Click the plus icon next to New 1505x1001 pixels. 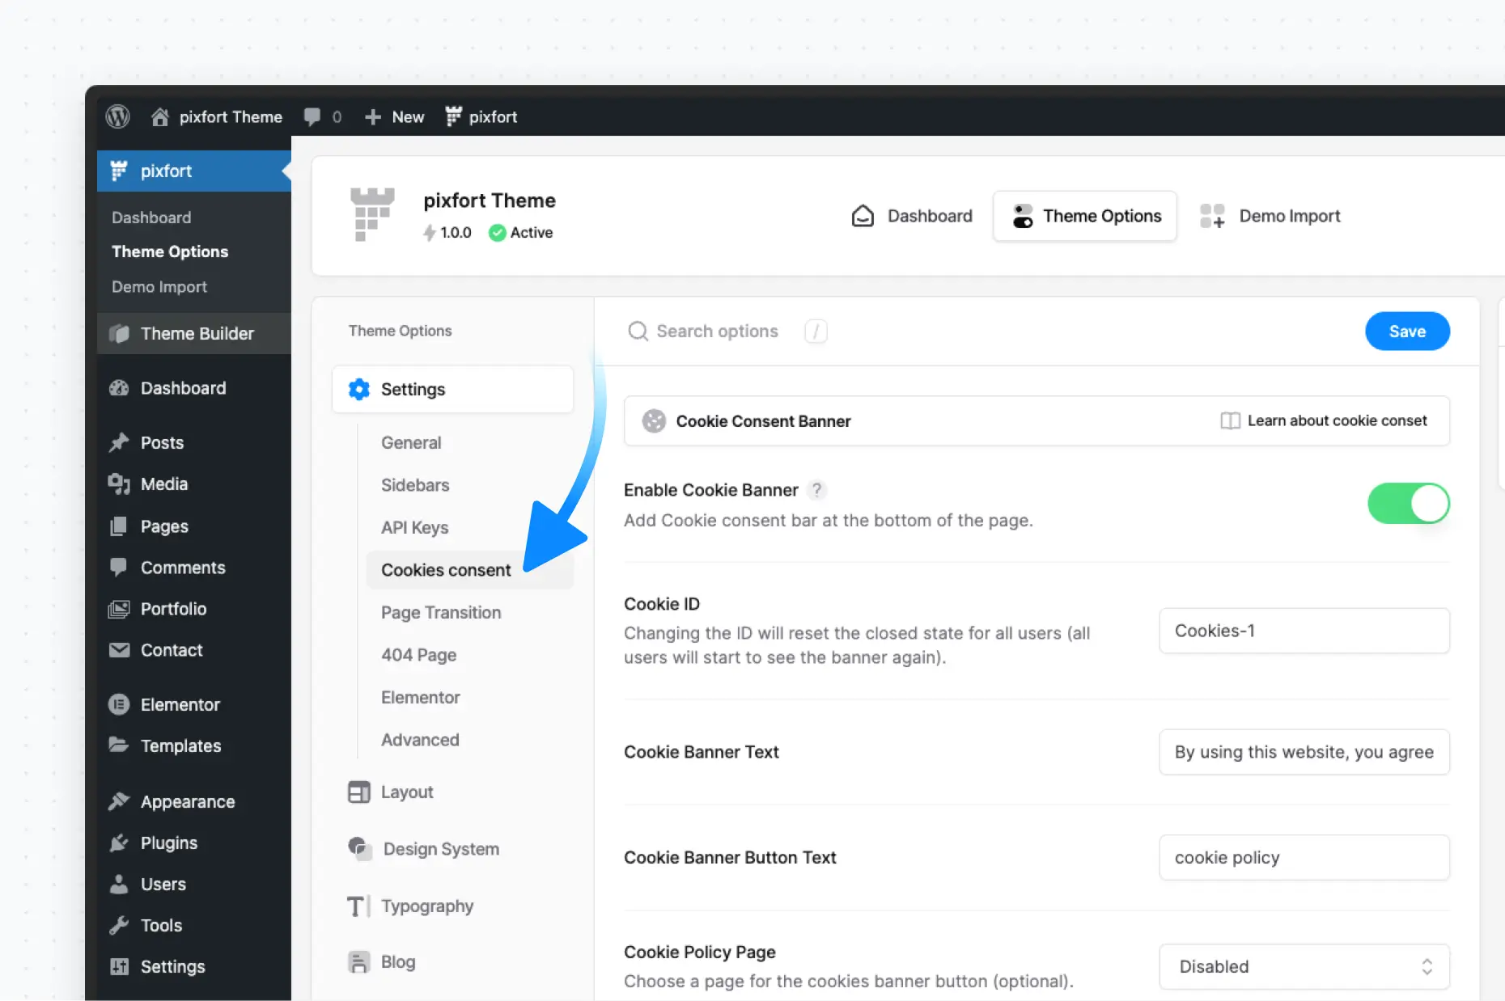373,117
